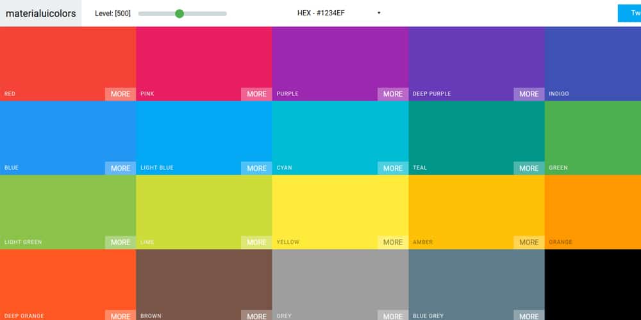This screenshot has width=641, height=320.
Task: Click the materialuicolors logo
Action: pos(41,13)
